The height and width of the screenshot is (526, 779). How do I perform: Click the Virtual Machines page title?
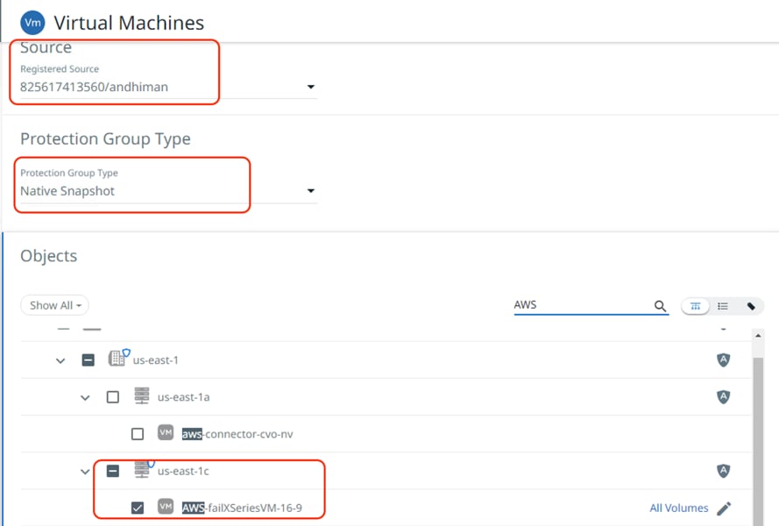pyautogui.click(x=129, y=23)
